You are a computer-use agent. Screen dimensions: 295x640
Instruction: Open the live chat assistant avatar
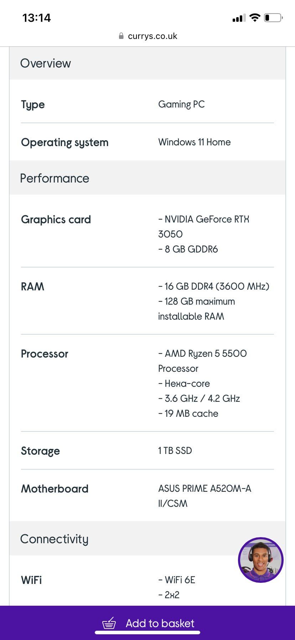(x=260, y=560)
